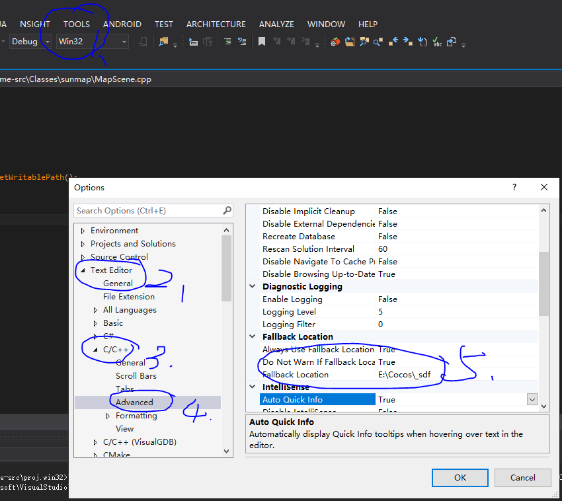Collapse the Diagnostic Logging section
The image size is (562, 501).
[253, 286]
